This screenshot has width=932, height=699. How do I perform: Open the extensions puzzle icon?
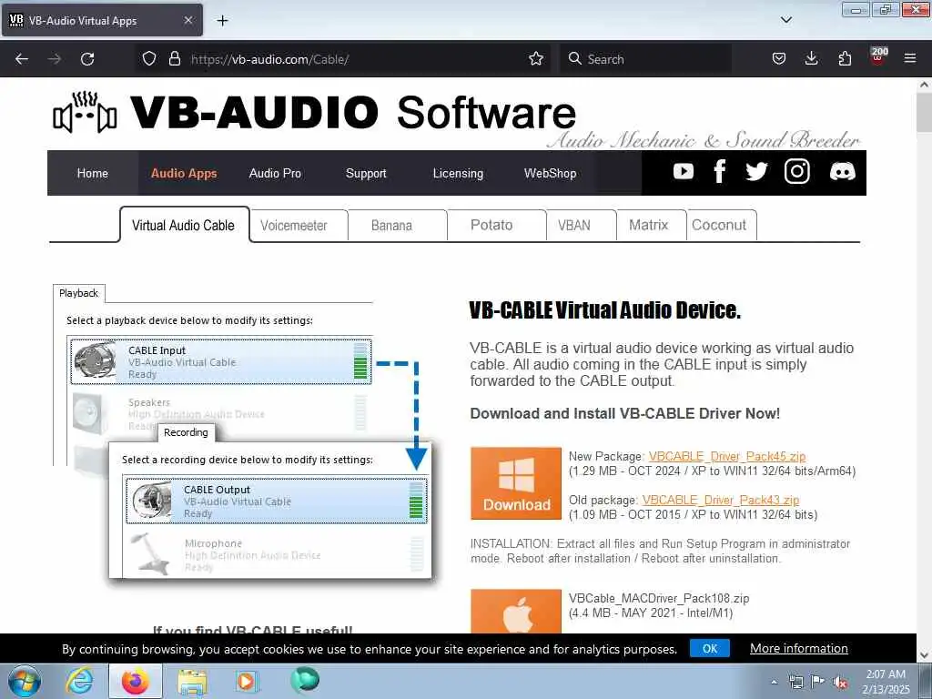coord(845,59)
